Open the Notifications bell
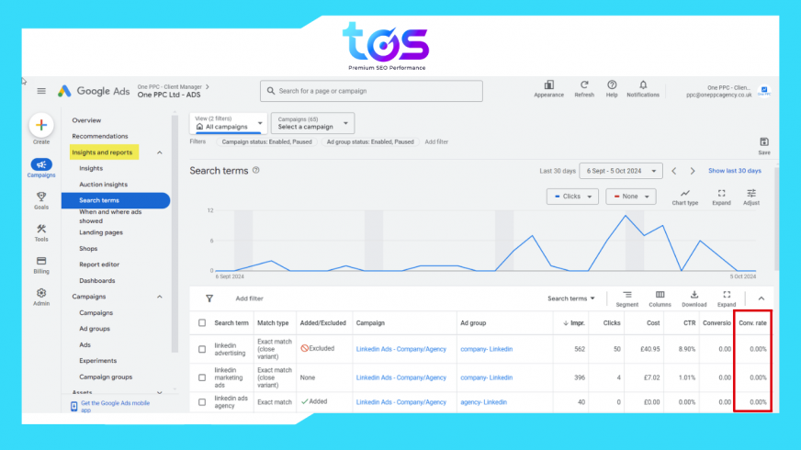 [x=643, y=85]
